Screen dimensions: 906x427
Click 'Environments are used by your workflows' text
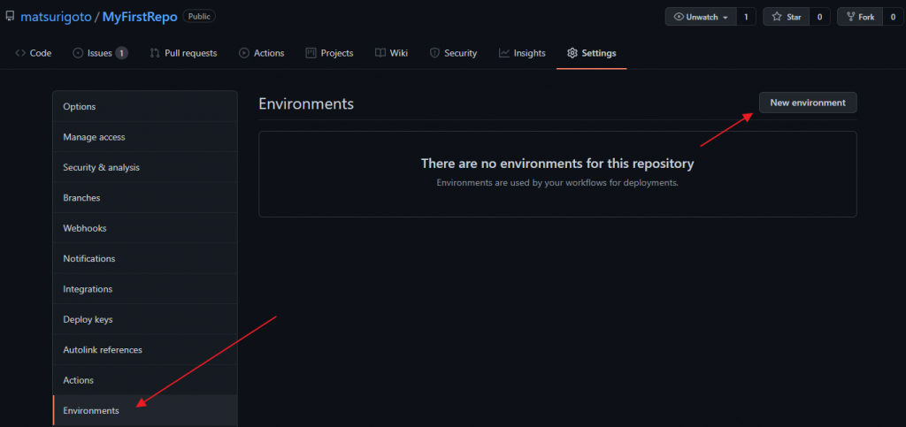pos(557,183)
